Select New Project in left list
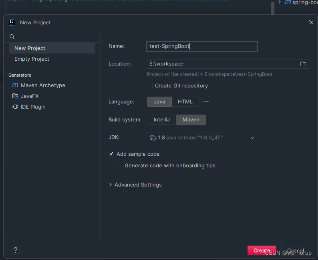Screen dimensions: 318x260 [x=52, y=48]
